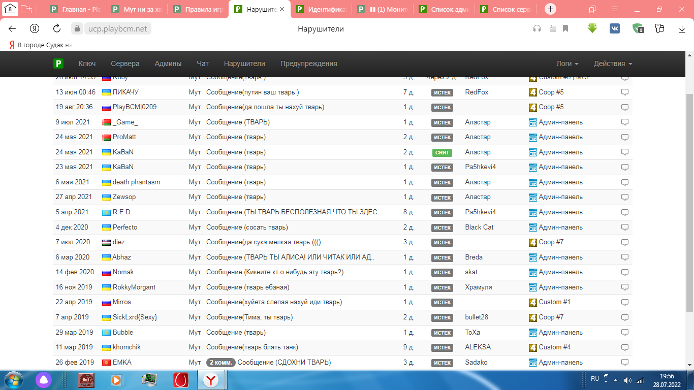Open comment icon in the ProMatt row
This screenshot has height=390, width=694.
tap(625, 138)
